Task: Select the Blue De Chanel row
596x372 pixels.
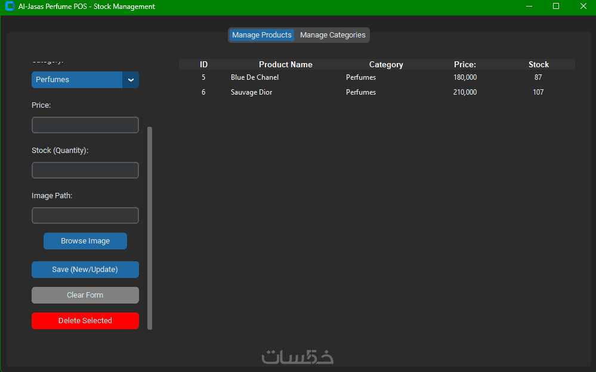Action: coord(376,77)
